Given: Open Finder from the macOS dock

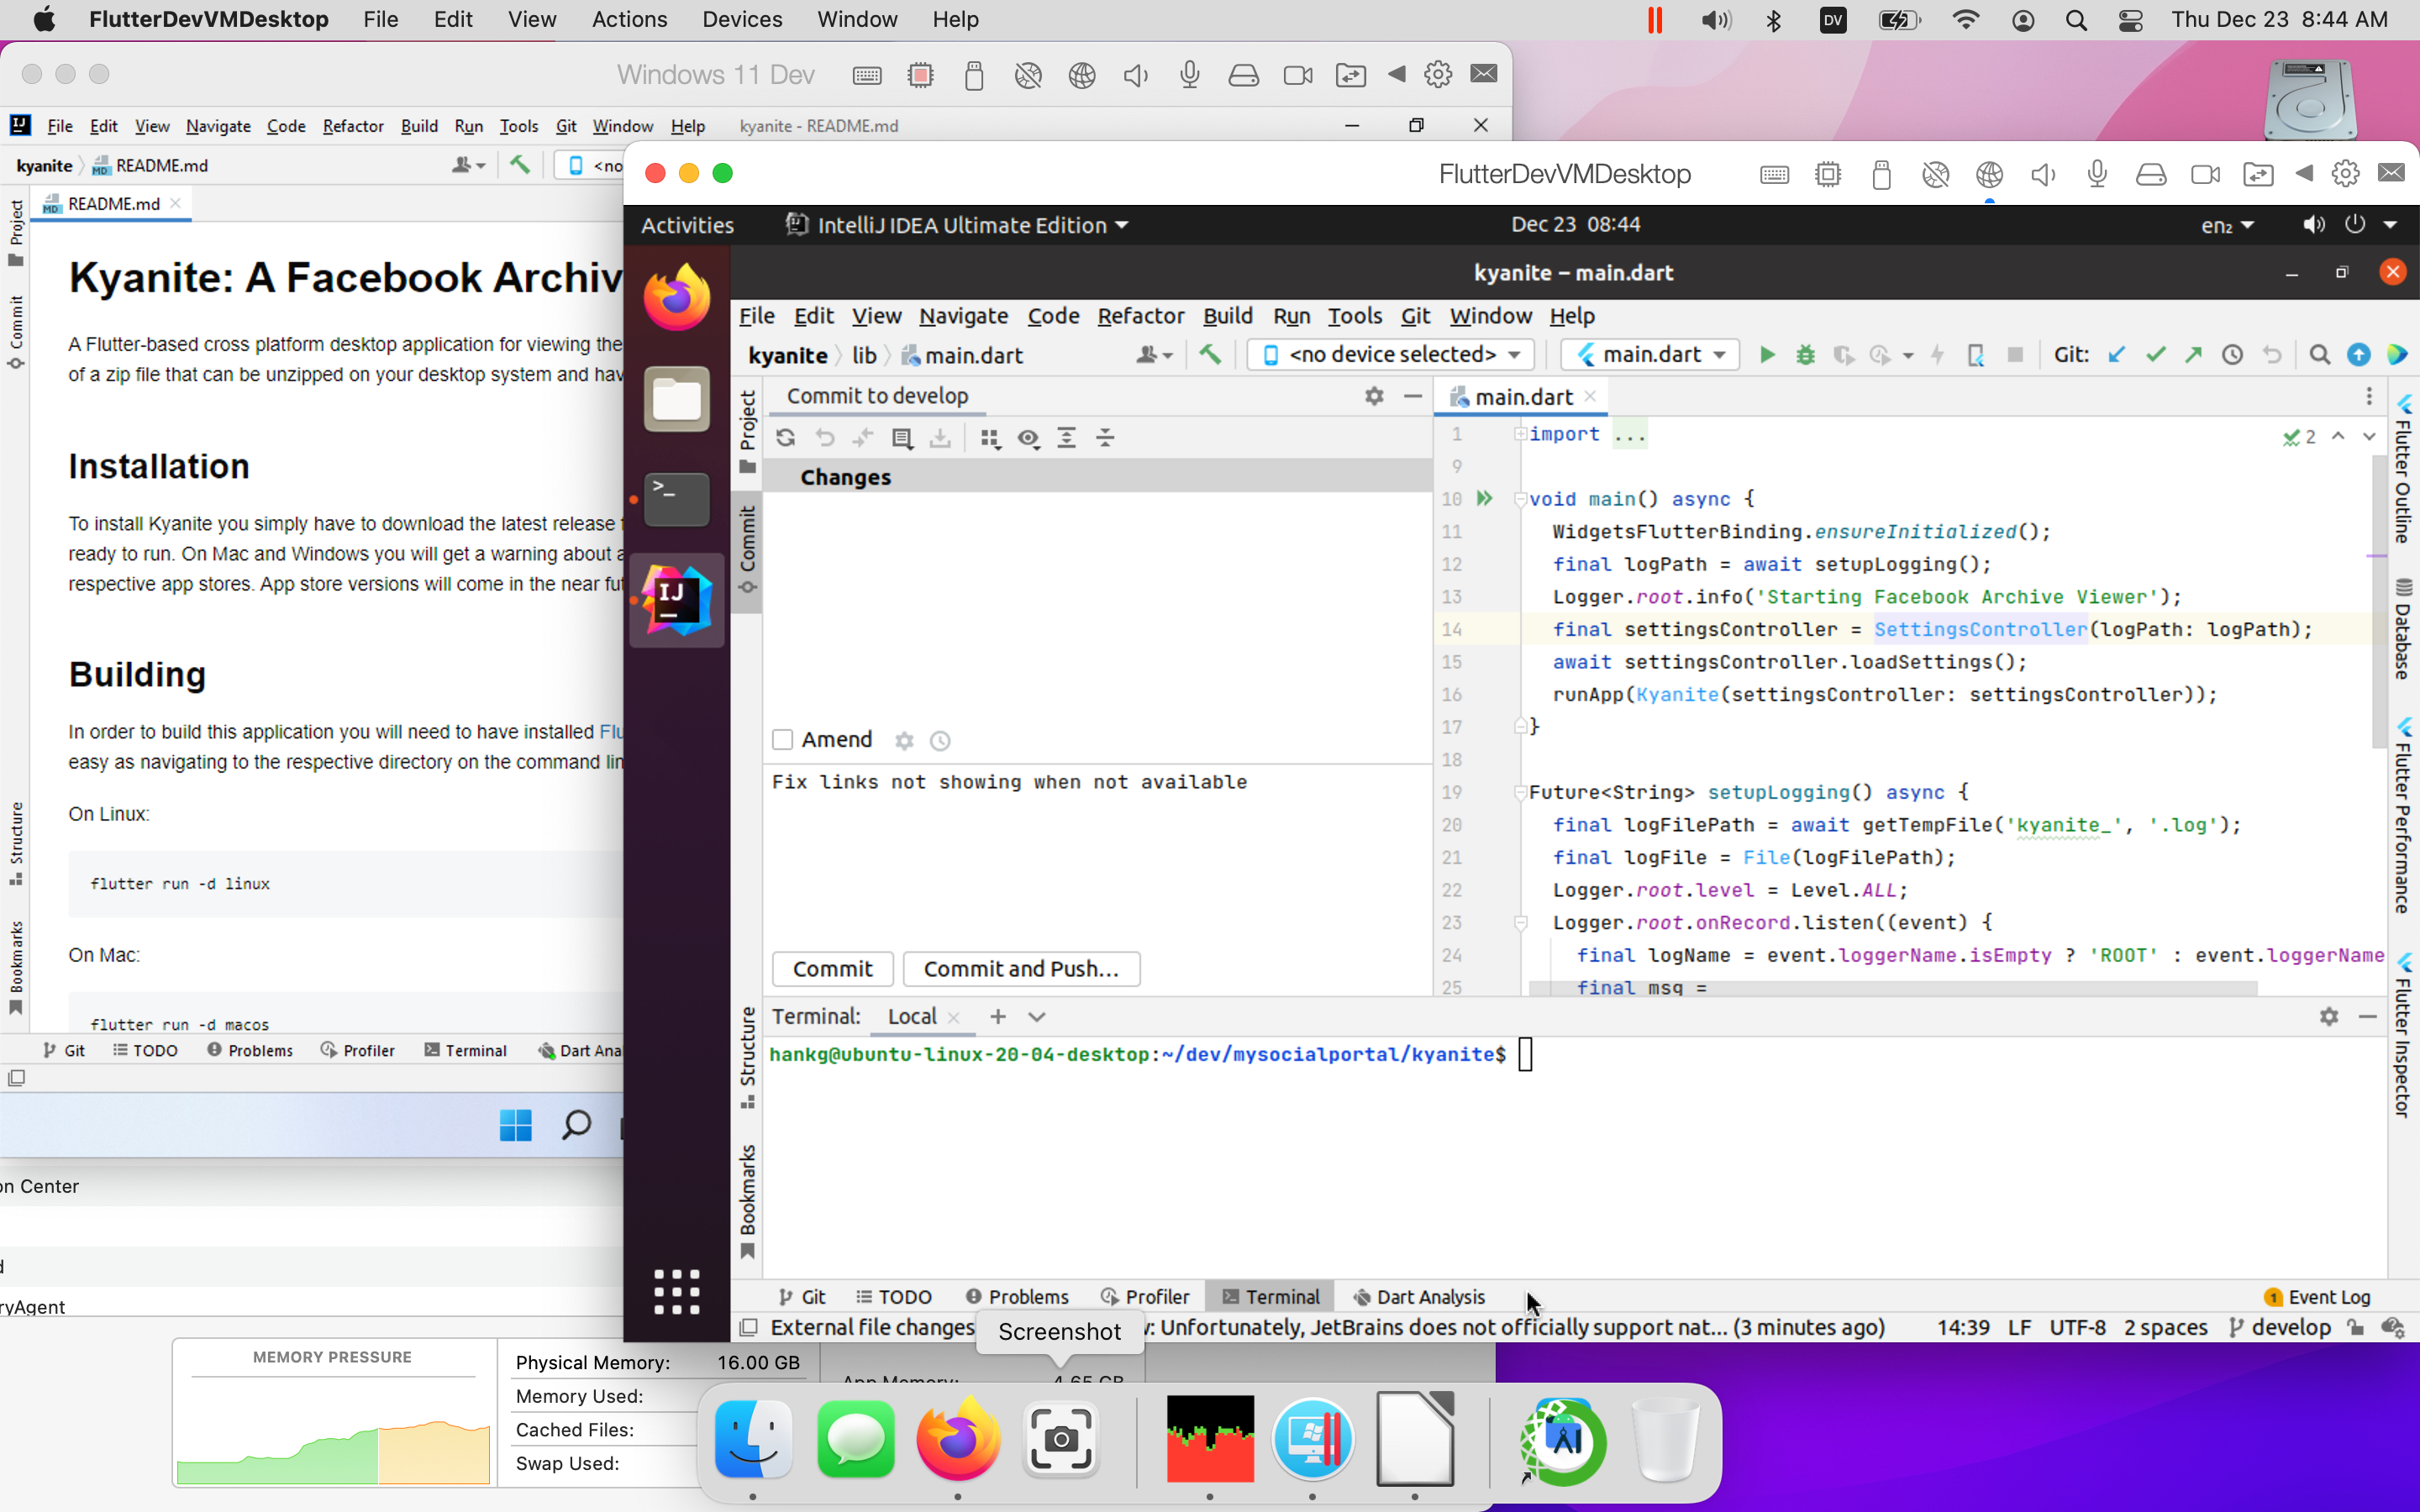Looking at the screenshot, I should click(x=753, y=1440).
